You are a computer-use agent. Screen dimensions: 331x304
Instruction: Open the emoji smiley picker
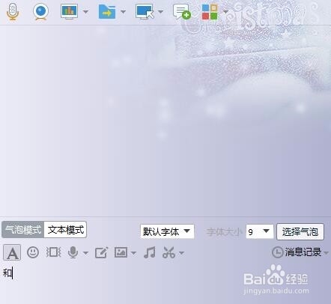[x=33, y=252]
